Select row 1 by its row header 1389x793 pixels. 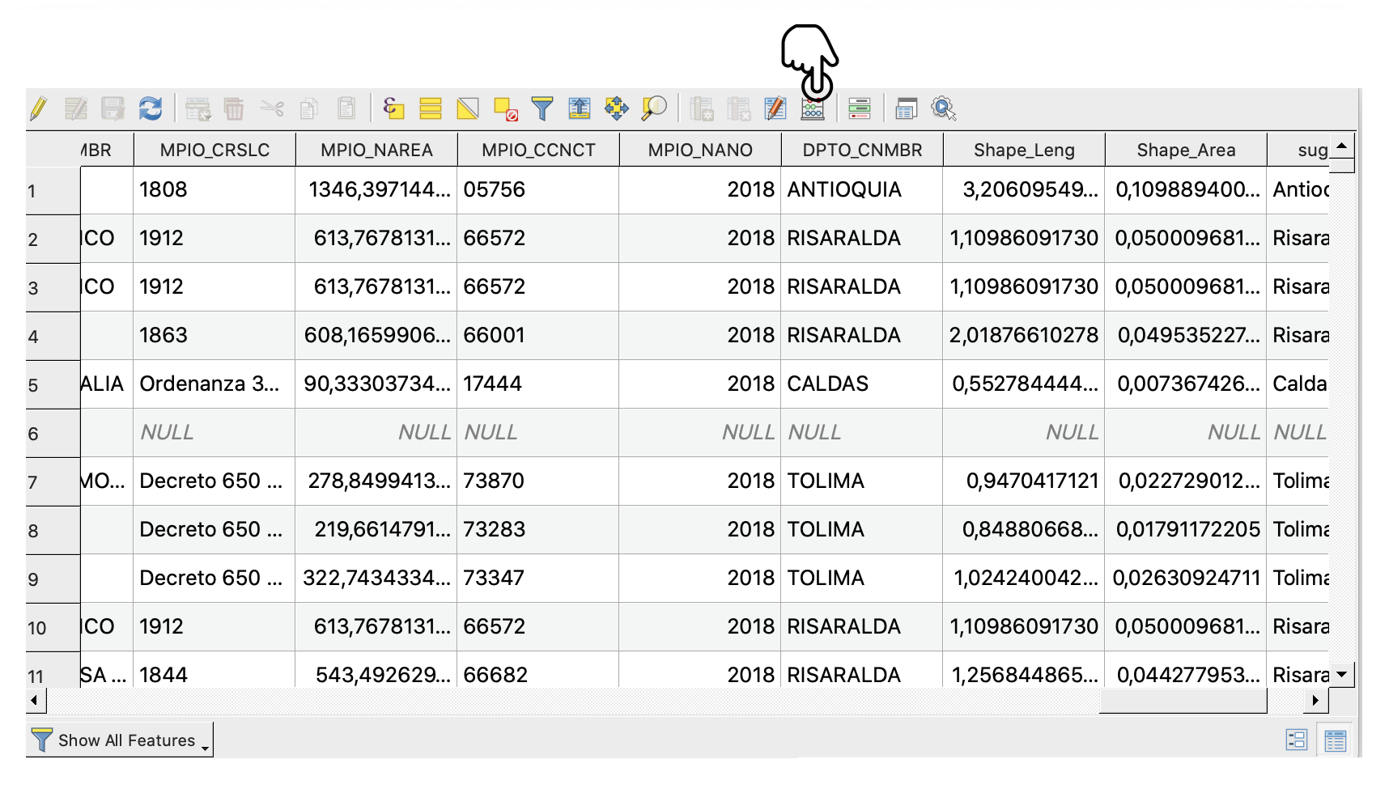(x=53, y=191)
